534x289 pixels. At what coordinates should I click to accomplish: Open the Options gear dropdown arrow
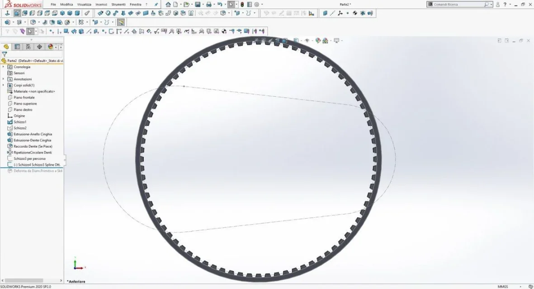(x=262, y=5)
